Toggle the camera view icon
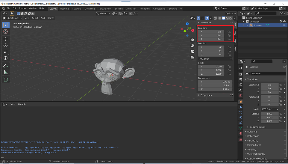This screenshot has height=164, width=288. point(192,52)
